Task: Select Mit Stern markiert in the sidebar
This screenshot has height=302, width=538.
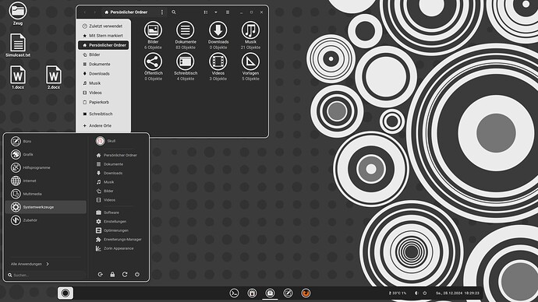Action: [x=103, y=36]
